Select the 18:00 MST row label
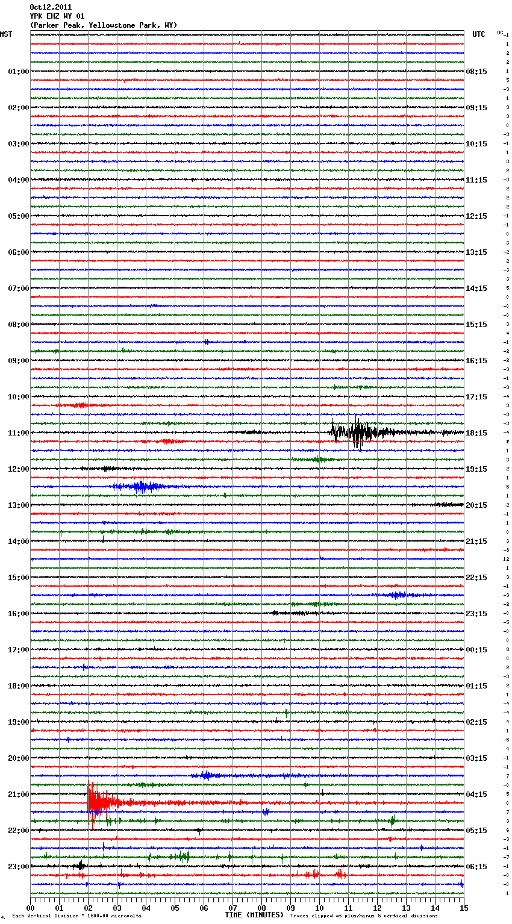This screenshot has height=924, width=512. (x=18, y=686)
